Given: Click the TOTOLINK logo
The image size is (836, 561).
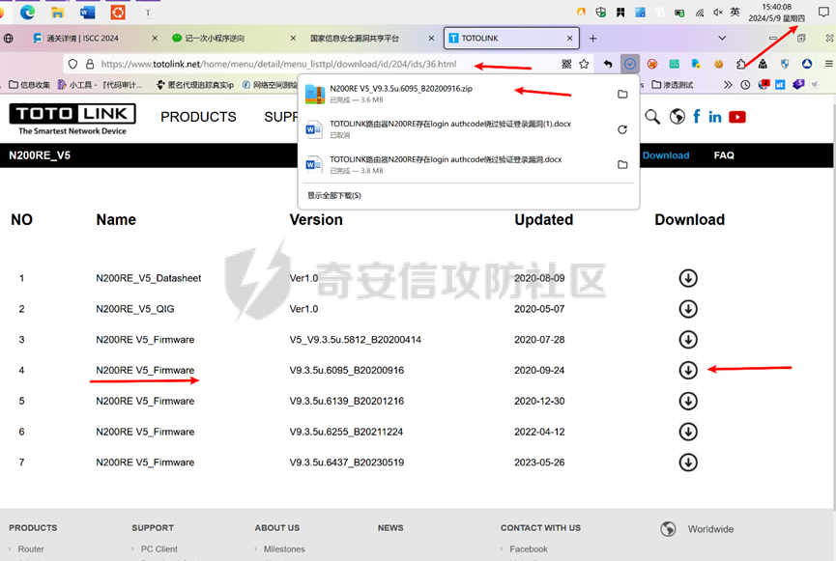Looking at the screenshot, I should click(x=72, y=120).
